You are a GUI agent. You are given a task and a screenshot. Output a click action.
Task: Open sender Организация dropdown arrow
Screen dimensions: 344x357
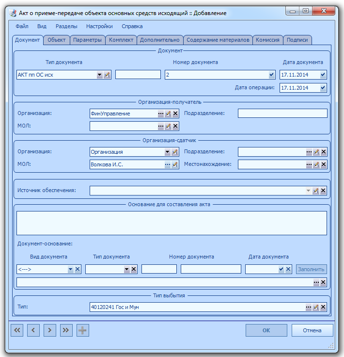pyautogui.click(x=168, y=152)
